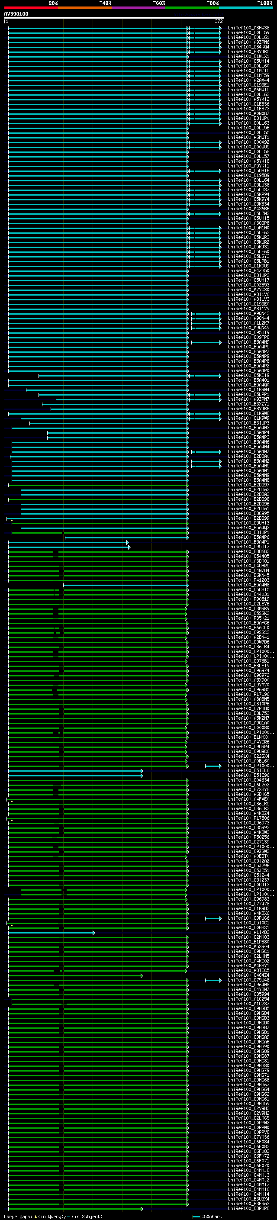Viewport: 277px width, 1220px height.
Task: Open the UniRef100_B5A4N8 label
Action: tap(248, 585)
